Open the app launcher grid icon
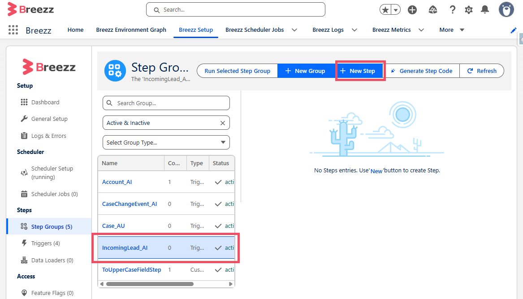This screenshot has width=523, height=299. point(13,30)
